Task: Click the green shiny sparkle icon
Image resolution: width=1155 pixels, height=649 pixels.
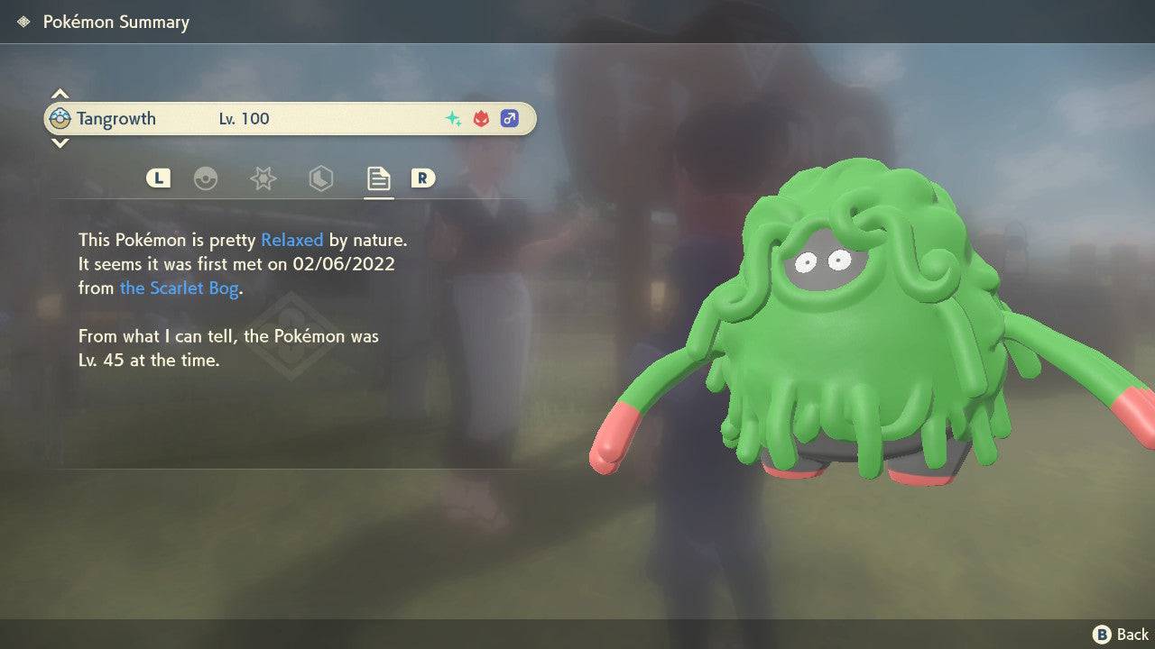Action: pos(453,119)
